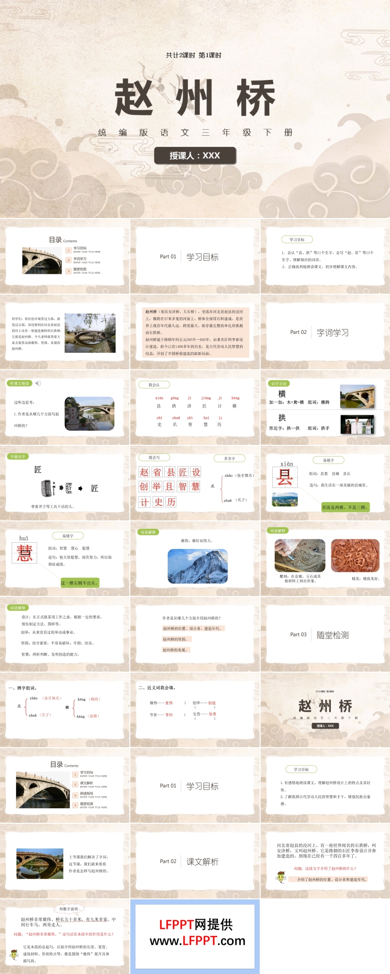Click the 我会写 rounded label
Screen dimensions: 390x974
(154, 457)
